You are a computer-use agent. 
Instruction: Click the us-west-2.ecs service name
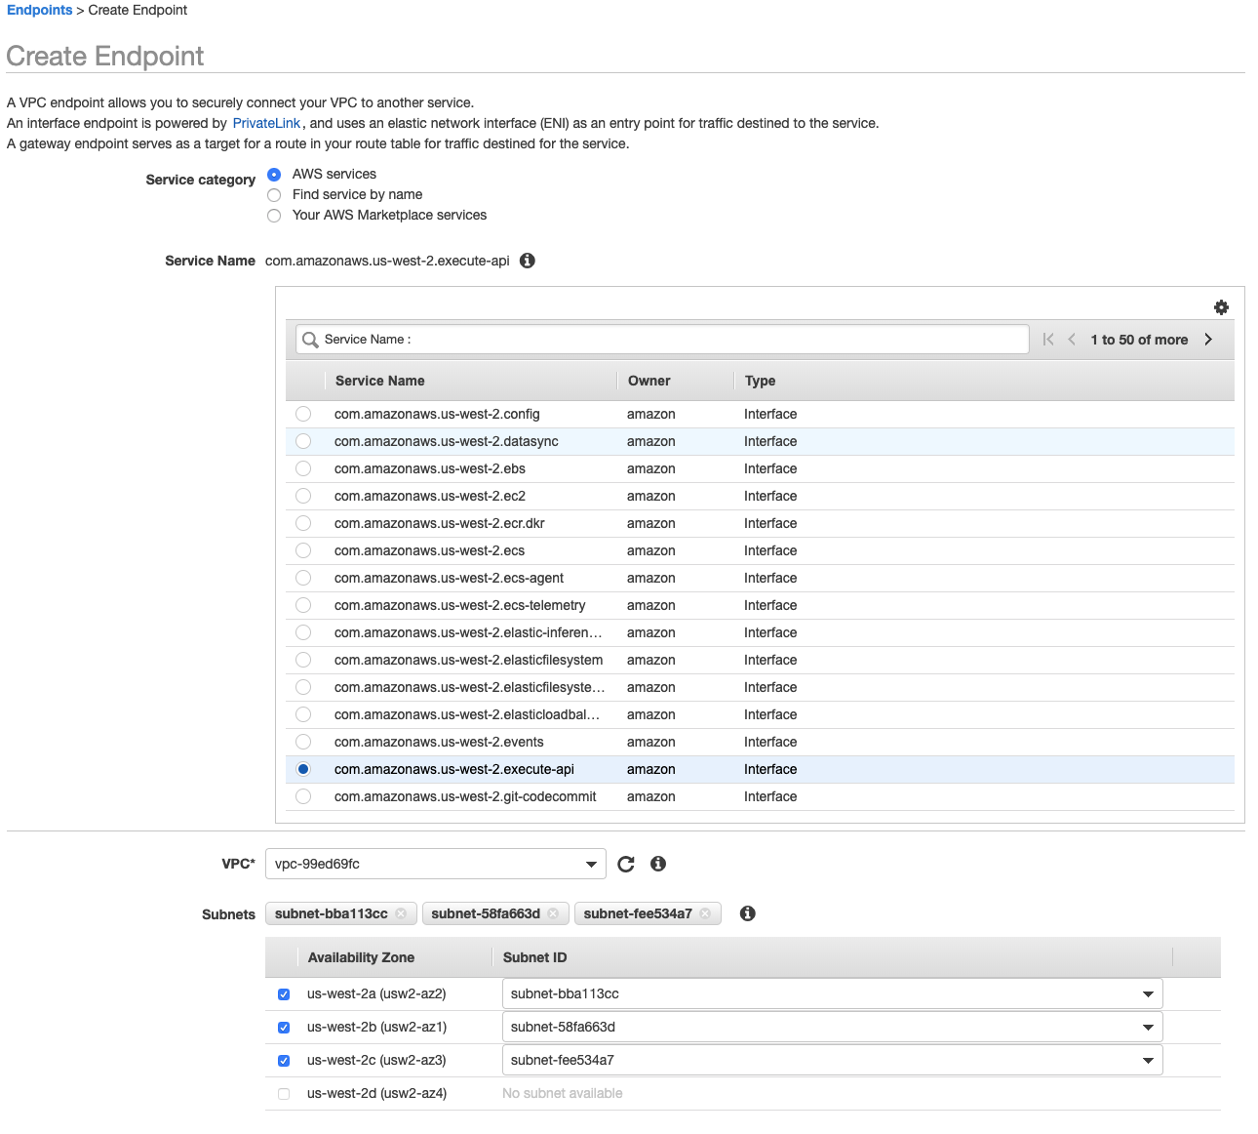tap(429, 550)
